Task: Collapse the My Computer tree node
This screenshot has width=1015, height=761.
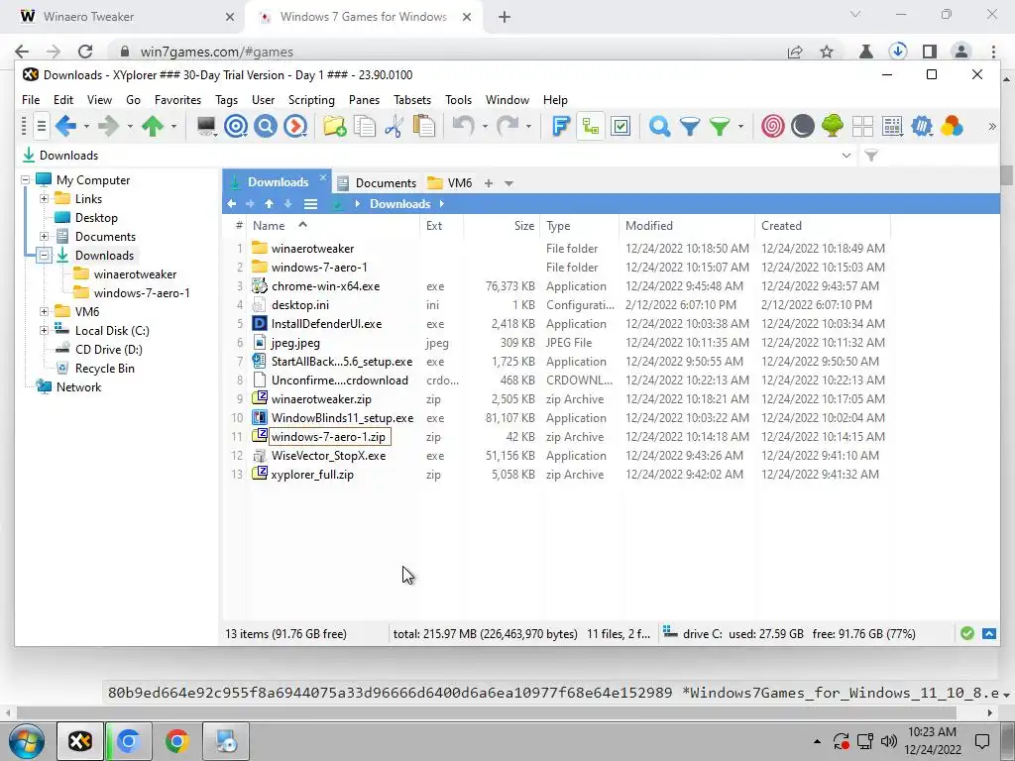Action: (25, 180)
